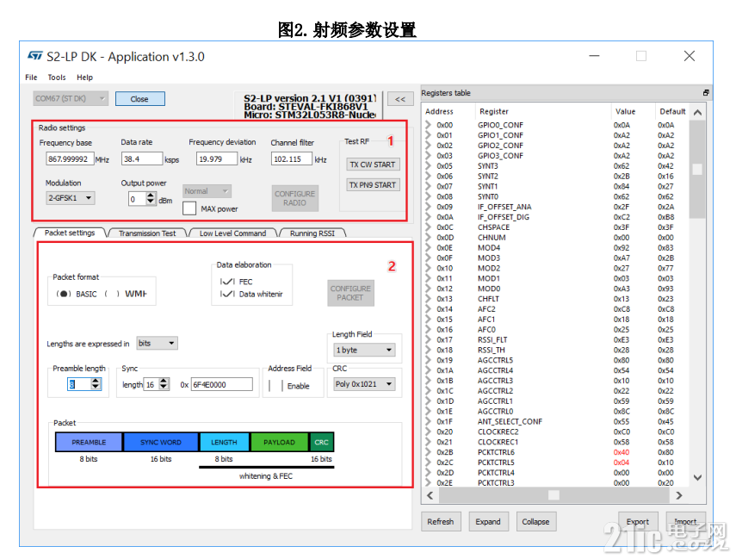The height and width of the screenshot is (559, 736).
Task: Click the Address column header
Action: click(439, 112)
